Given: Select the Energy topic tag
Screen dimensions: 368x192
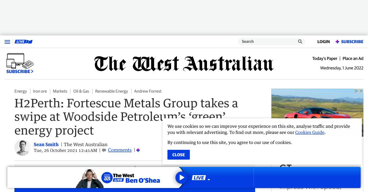Looking at the screenshot, I should click(21, 91).
